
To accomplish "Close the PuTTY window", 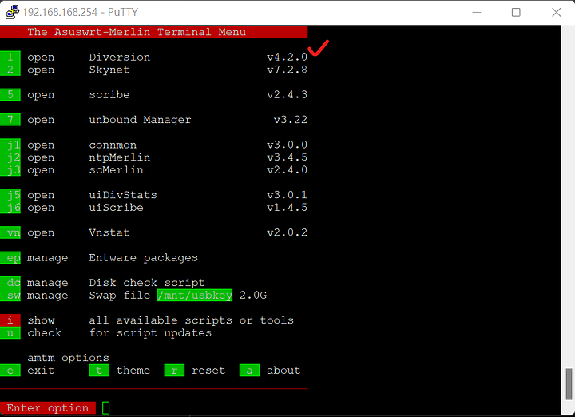I will 557,12.
